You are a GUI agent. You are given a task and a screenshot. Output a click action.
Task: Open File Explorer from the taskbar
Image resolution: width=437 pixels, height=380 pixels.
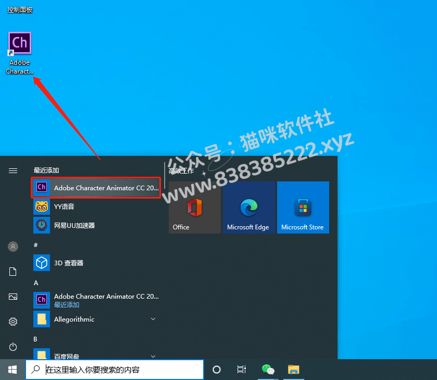click(293, 370)
